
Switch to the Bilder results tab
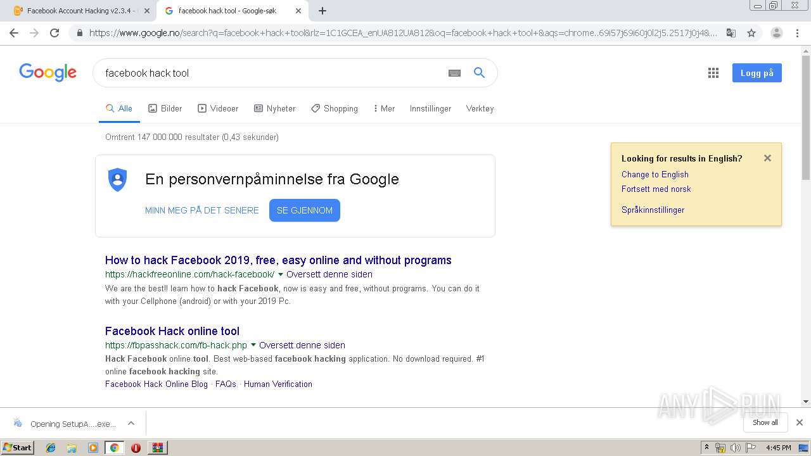pyautogui.click(x=165, y=108)
